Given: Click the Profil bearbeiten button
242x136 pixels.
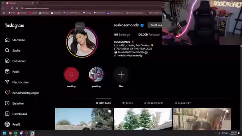Looking at the screenshot, I should pos(155,25).
